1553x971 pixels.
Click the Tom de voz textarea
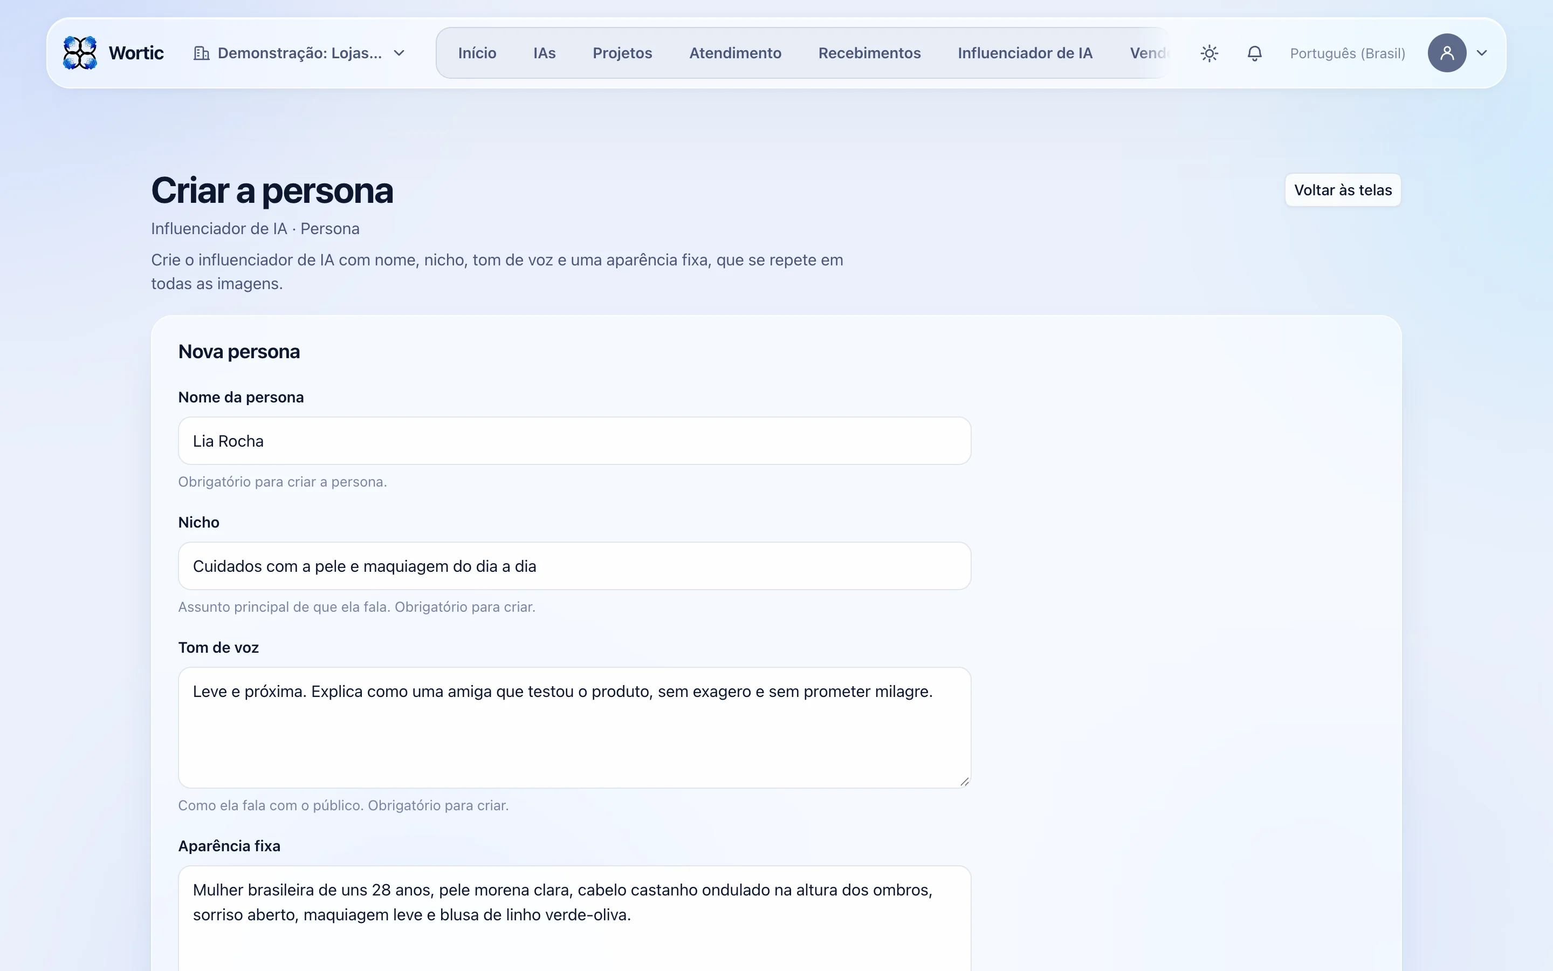point(574,728)
